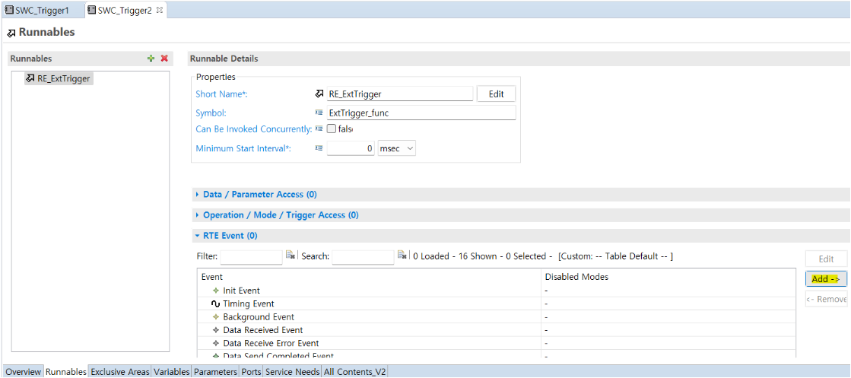Click the Edit button above Add
This screenshot has width=851, height=378.
(x=826, y=259)
